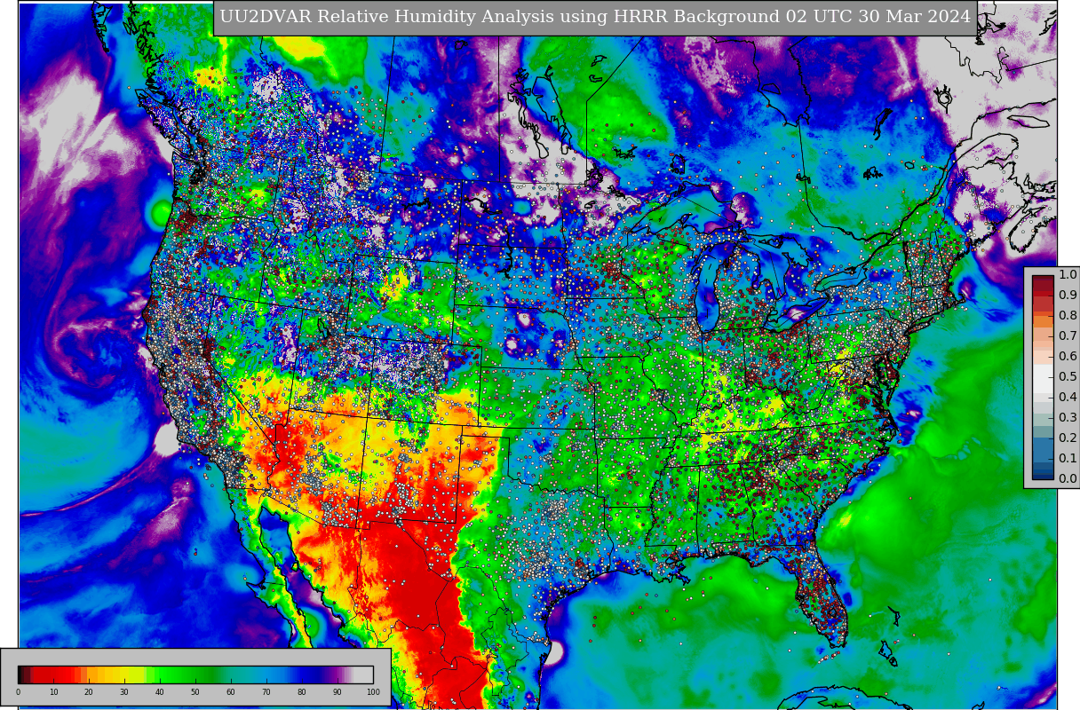Select the green band above 50 on colorbar

pos(195,674)
